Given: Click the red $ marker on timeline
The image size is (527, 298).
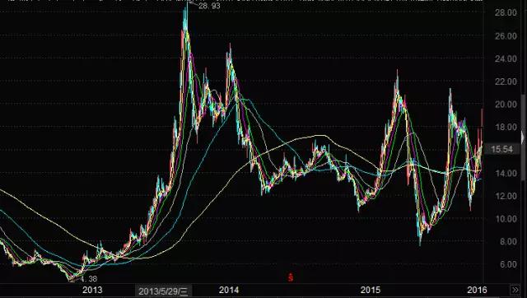Looking at the screenshot, I should (291, 277).
